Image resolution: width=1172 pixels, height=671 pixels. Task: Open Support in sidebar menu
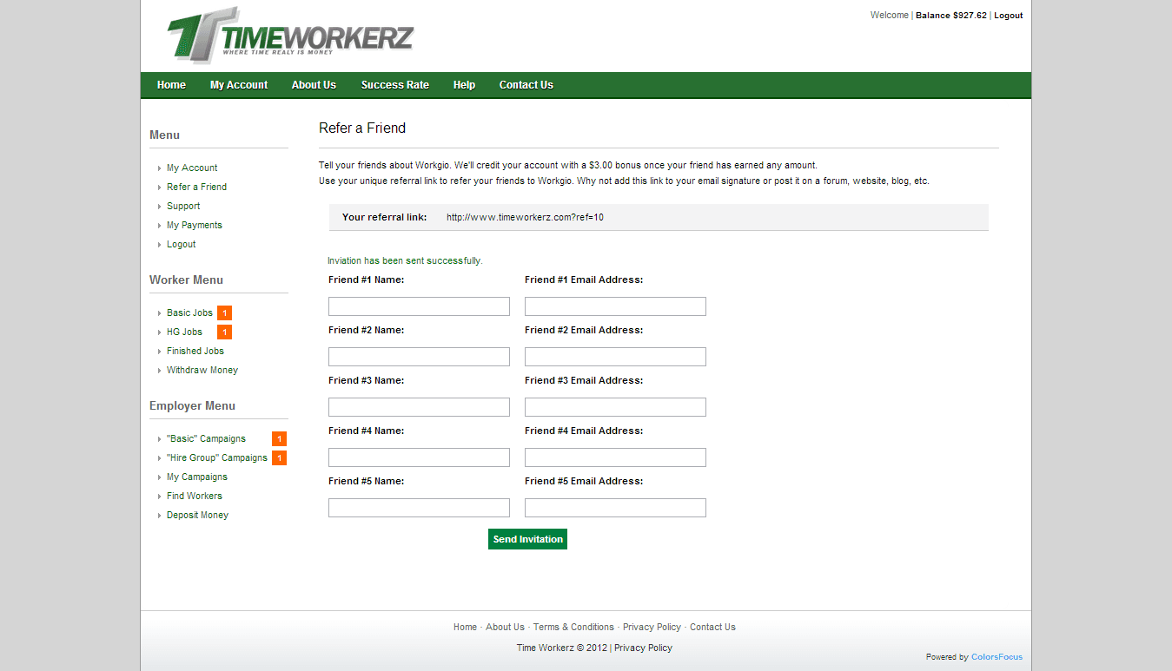point(183,207)
